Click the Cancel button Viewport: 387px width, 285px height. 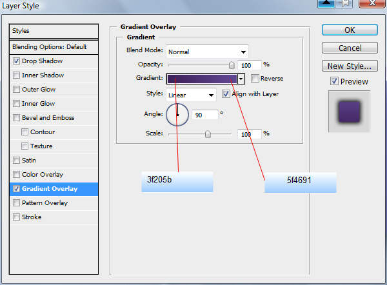350,48
